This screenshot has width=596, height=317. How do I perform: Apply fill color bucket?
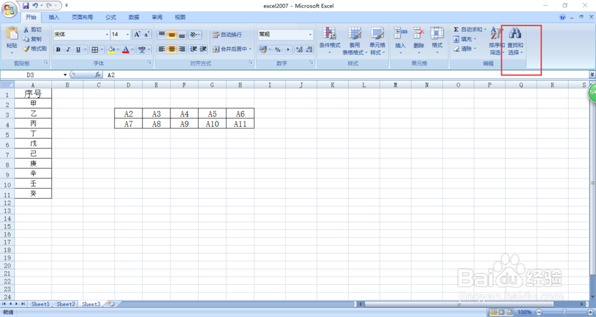111,50
